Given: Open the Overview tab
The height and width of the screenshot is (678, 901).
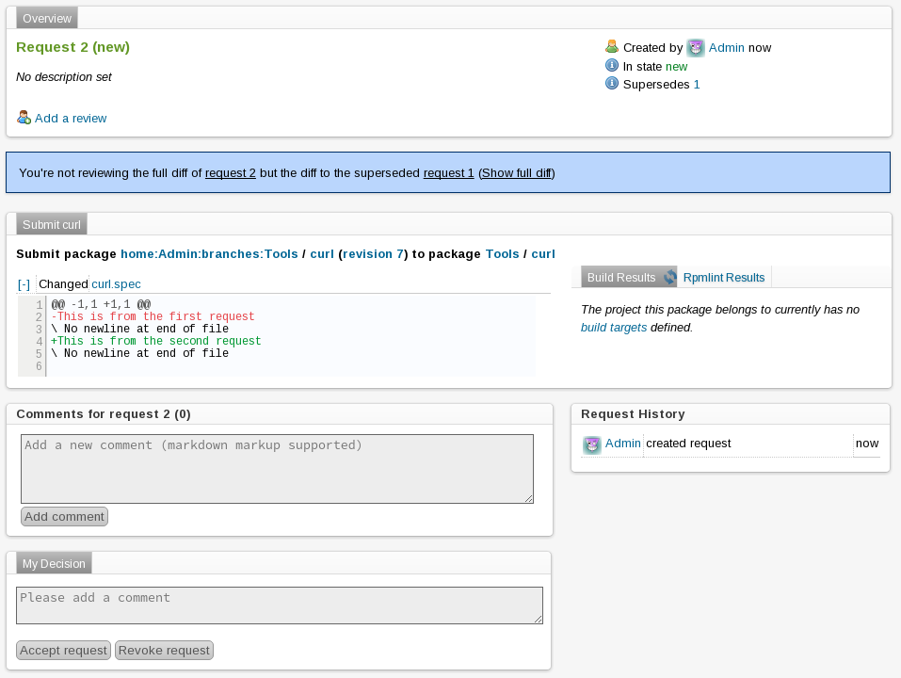Looking at the screenshot, I should point(46,18).
